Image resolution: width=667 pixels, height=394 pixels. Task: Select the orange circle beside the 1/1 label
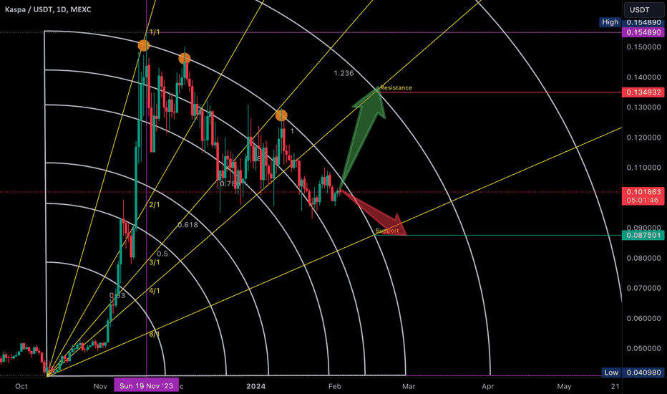tap(144, 46)
